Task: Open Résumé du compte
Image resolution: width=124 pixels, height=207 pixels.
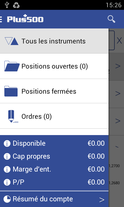Action: [54, 199]
